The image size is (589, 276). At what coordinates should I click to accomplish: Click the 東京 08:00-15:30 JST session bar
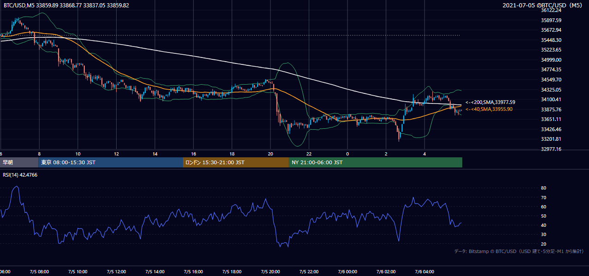[x=111, y=162]
